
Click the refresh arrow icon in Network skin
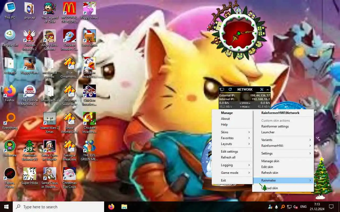[x=230, y=90]
